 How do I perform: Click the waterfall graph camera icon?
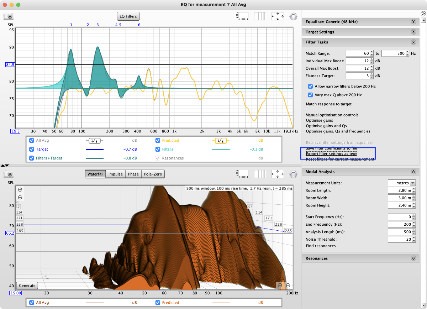(9, 174)
